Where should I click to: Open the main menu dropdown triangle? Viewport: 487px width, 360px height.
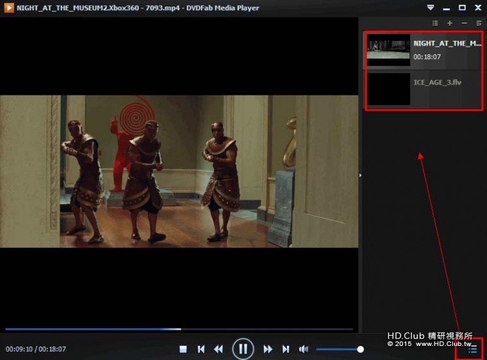(430, 8)
